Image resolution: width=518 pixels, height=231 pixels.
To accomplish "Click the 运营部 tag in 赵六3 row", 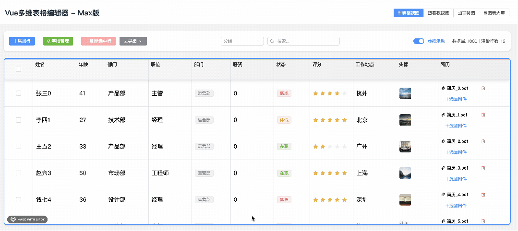I will 204,173.
